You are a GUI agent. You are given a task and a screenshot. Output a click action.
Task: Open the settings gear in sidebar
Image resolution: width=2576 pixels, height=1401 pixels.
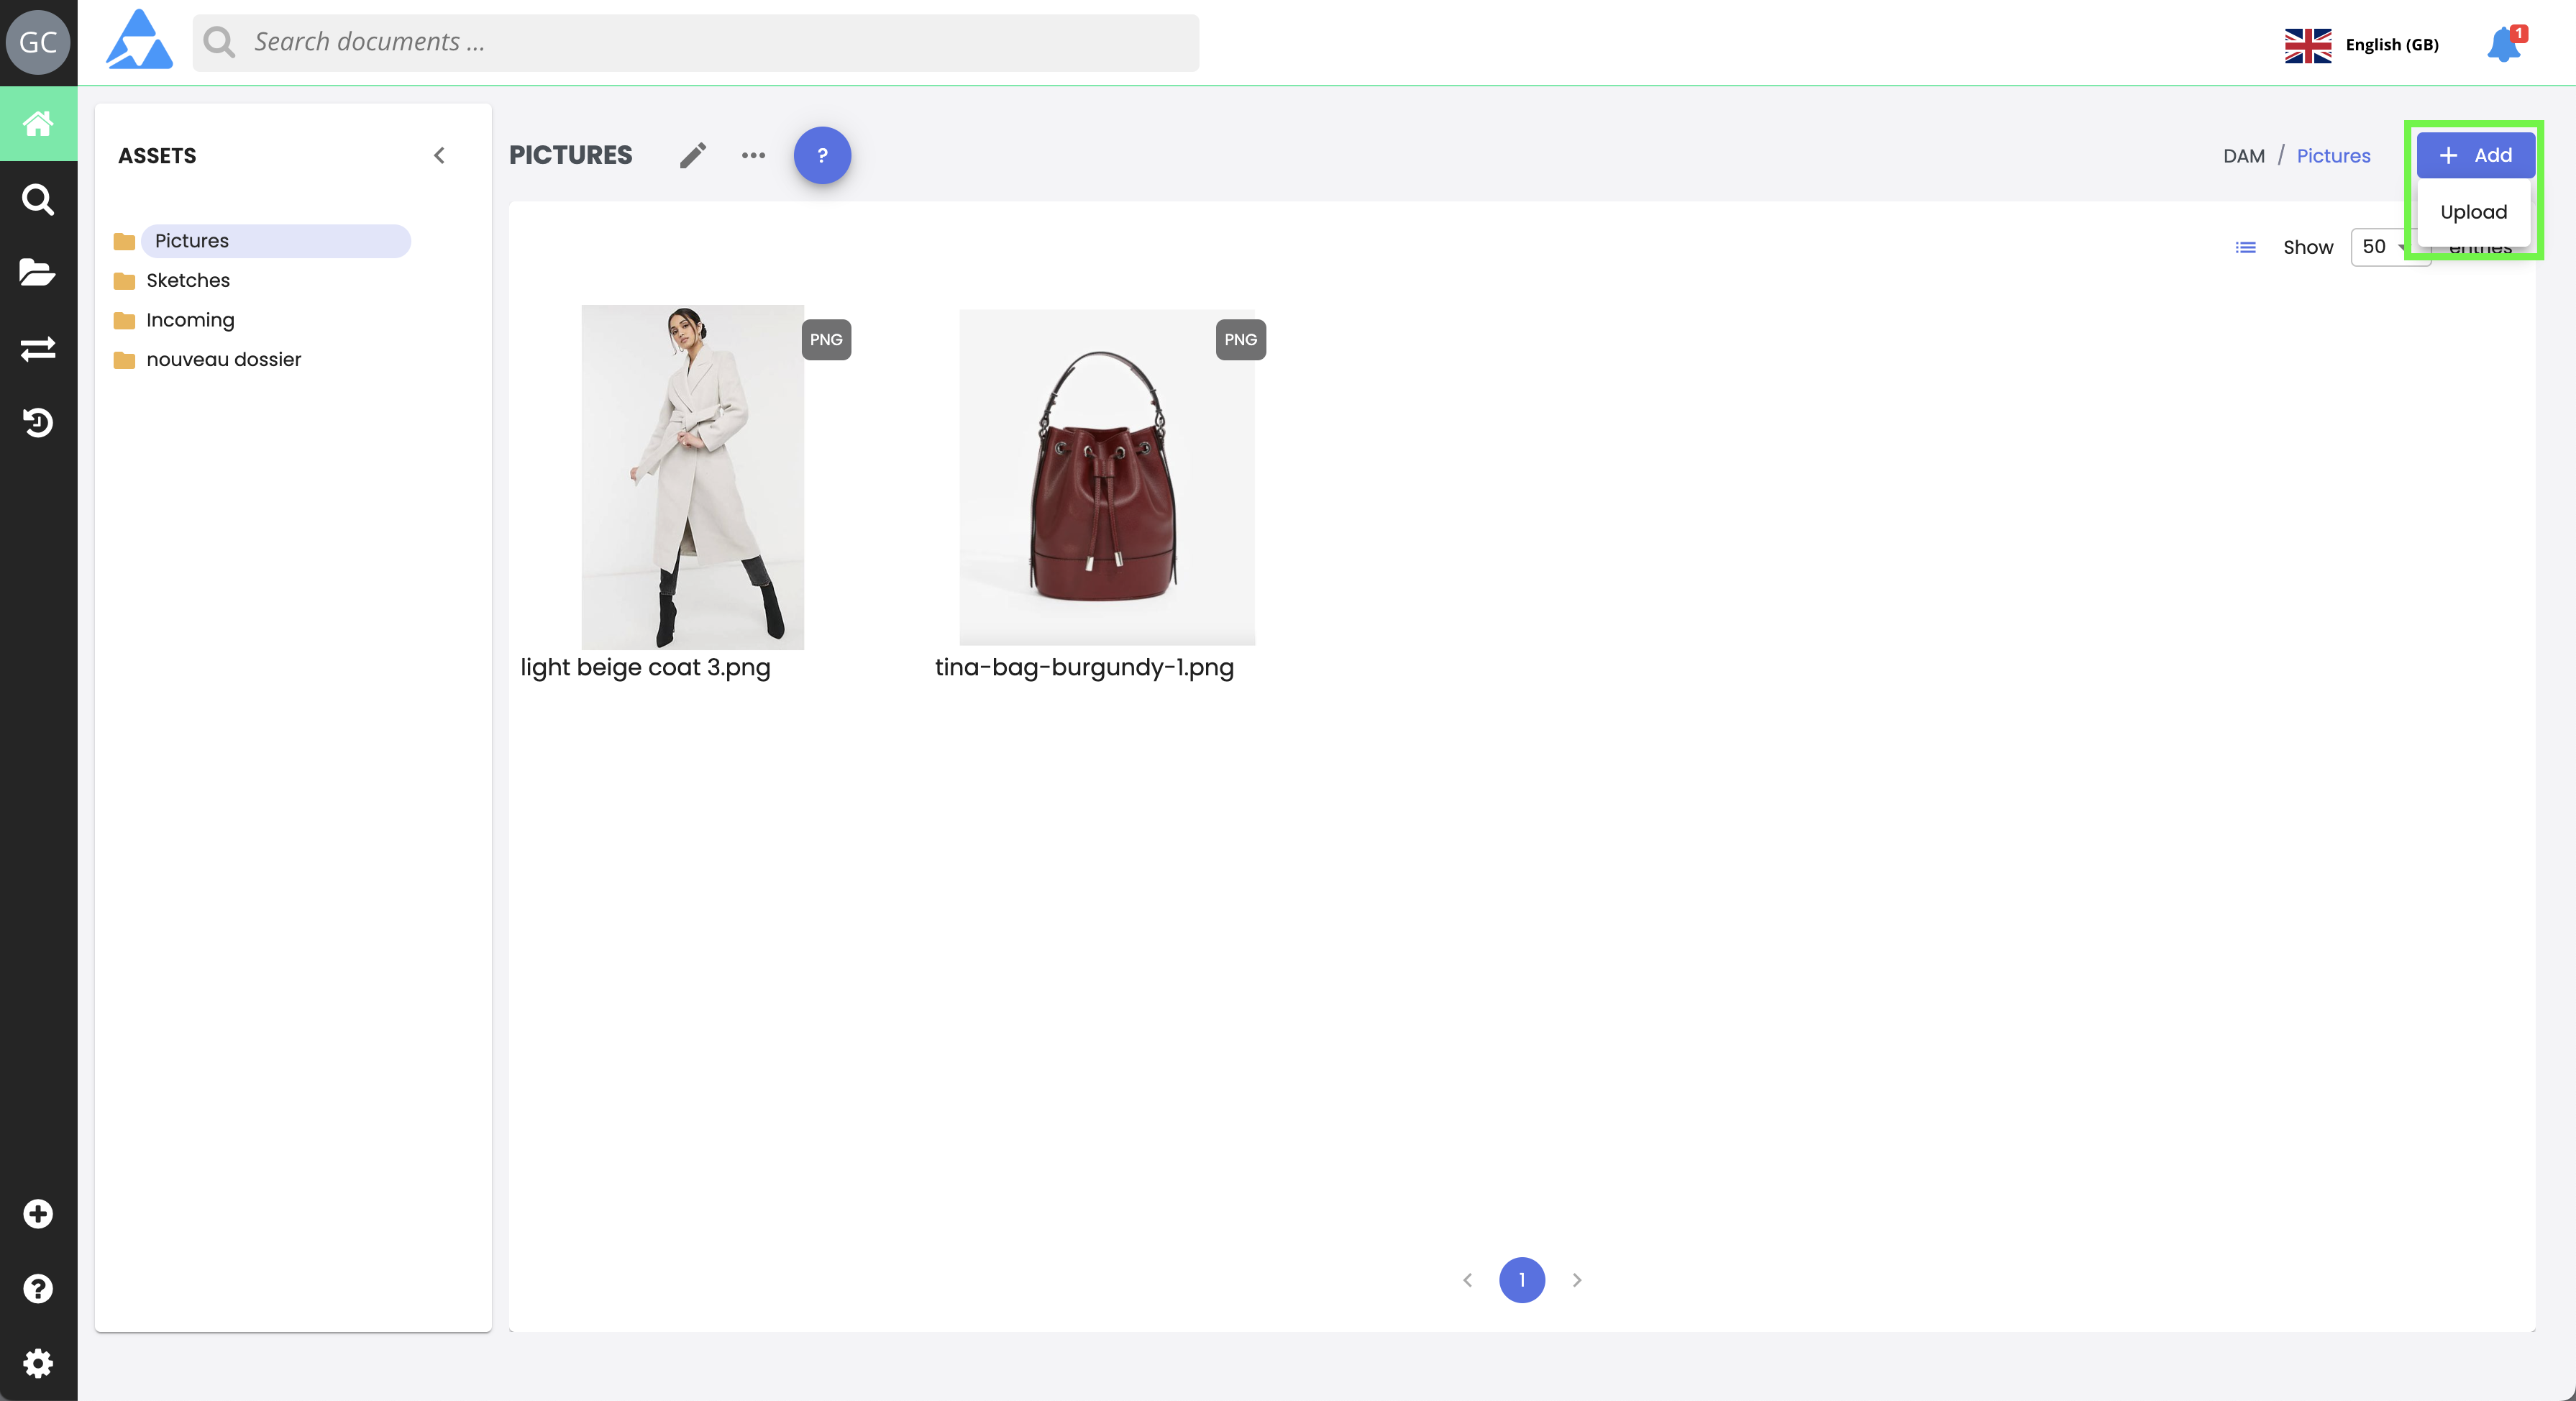pos(38,1363)
